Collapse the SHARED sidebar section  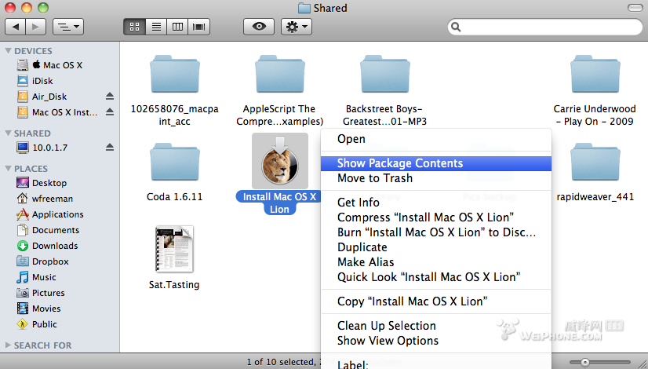[8, 133]
